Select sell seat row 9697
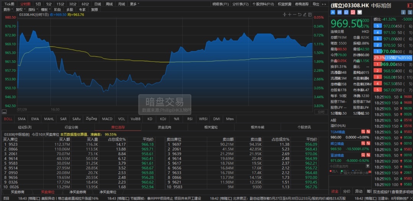Viewport: 413px width, 201px height. tap(242, 144)
